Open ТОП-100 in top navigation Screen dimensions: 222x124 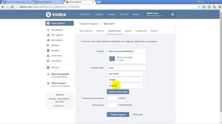(x=124, y=14)
